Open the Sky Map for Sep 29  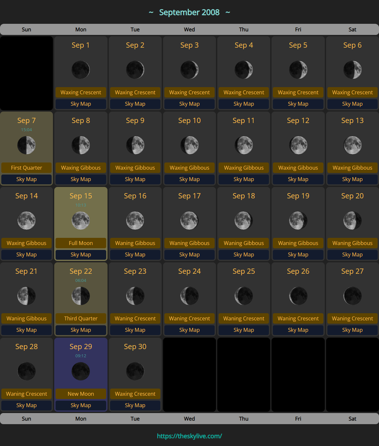tap(81, 405)
